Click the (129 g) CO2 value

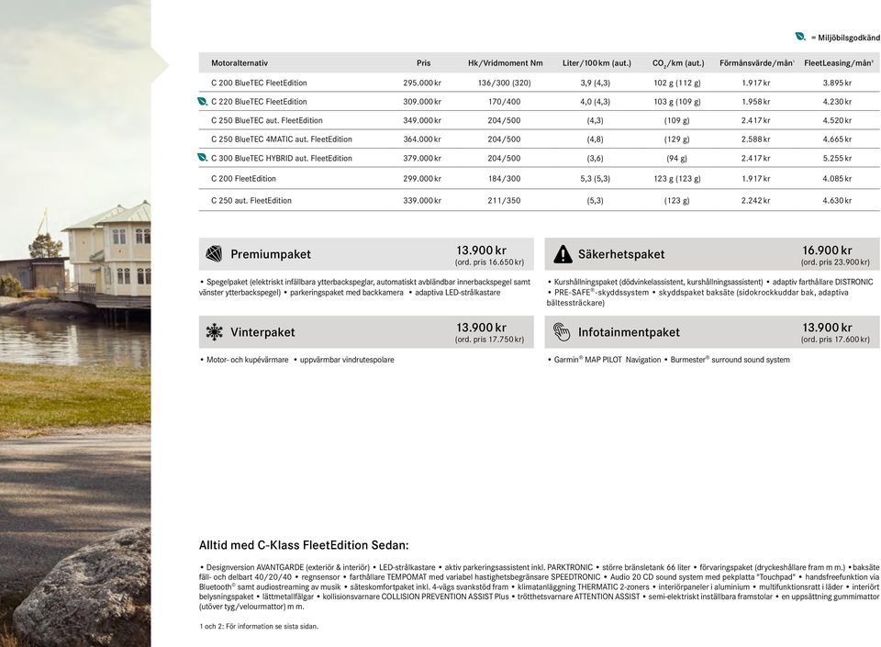[677, 139]
